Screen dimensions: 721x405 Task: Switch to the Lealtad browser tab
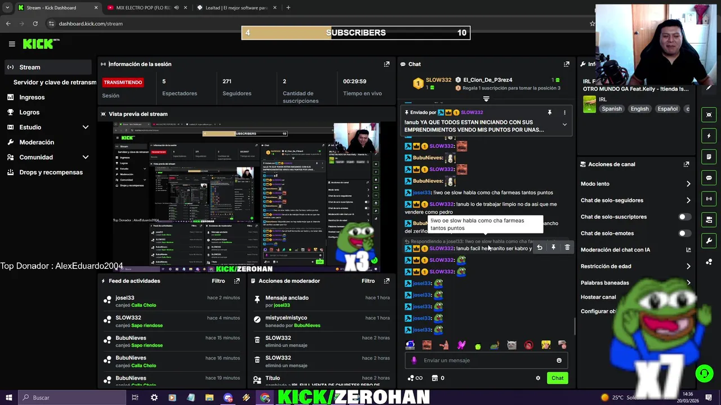236,8
